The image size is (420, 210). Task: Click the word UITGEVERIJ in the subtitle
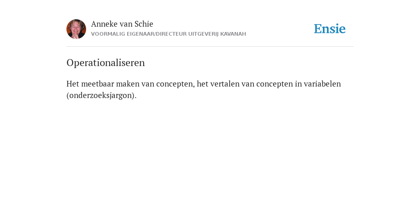203,34
